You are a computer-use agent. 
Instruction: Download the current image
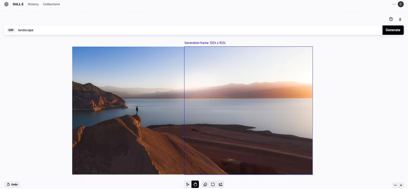(x=400, y=19)
